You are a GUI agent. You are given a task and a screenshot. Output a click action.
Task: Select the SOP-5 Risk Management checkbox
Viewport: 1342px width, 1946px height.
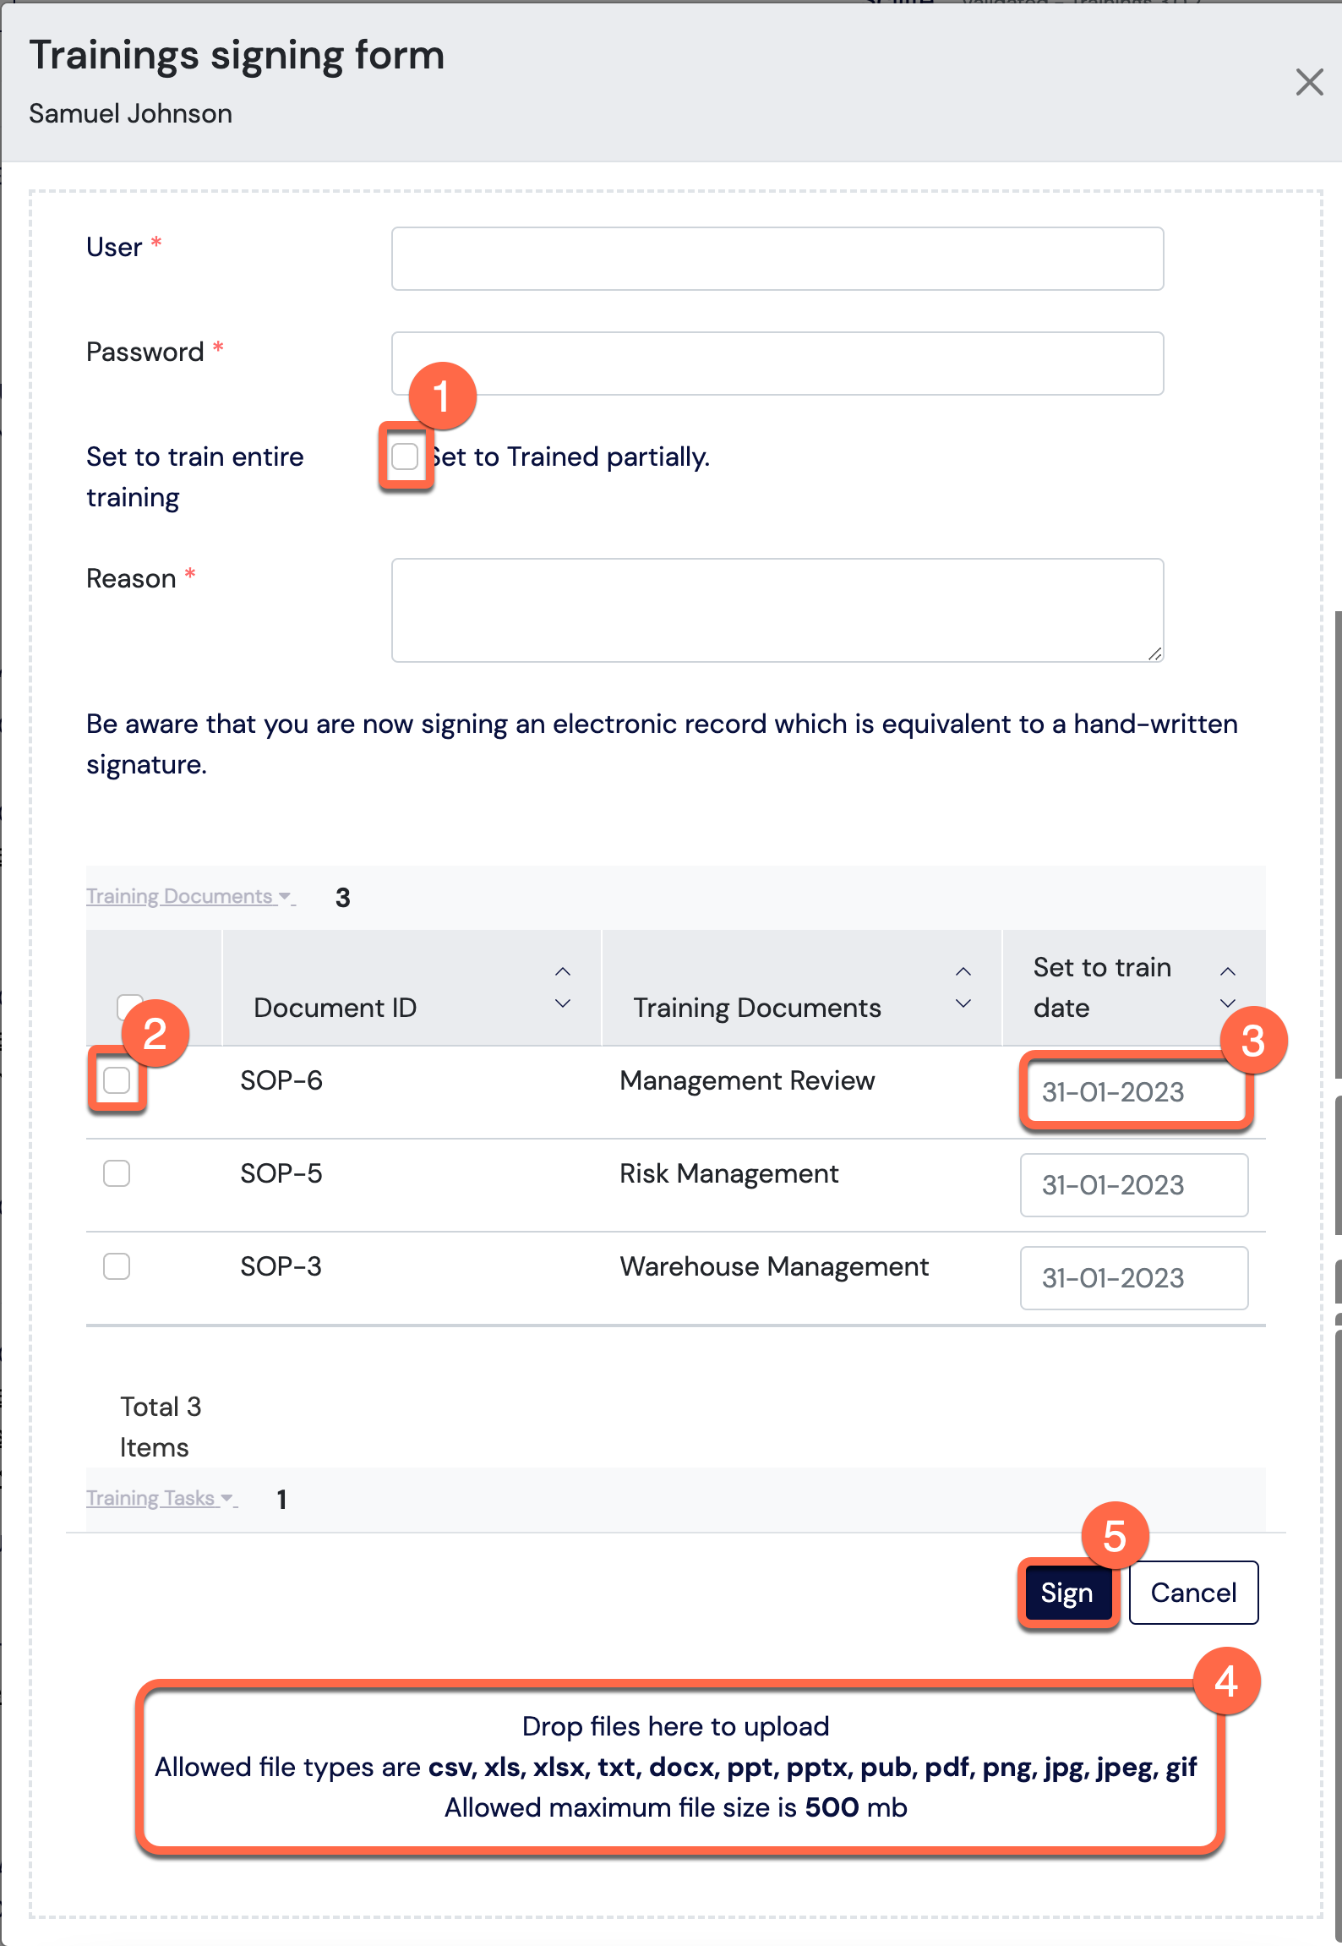[117, 1173]
